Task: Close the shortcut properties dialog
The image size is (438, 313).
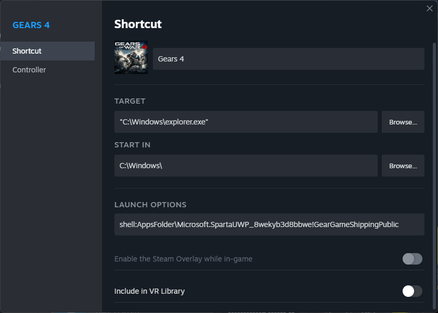Action: (429, 8)
